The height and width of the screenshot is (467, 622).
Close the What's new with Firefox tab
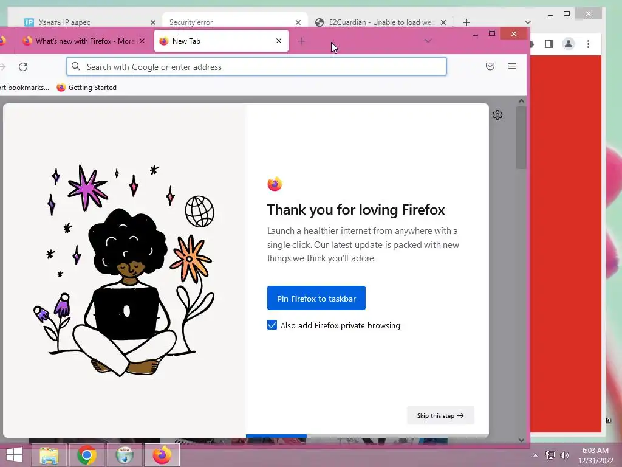(142, 41)
